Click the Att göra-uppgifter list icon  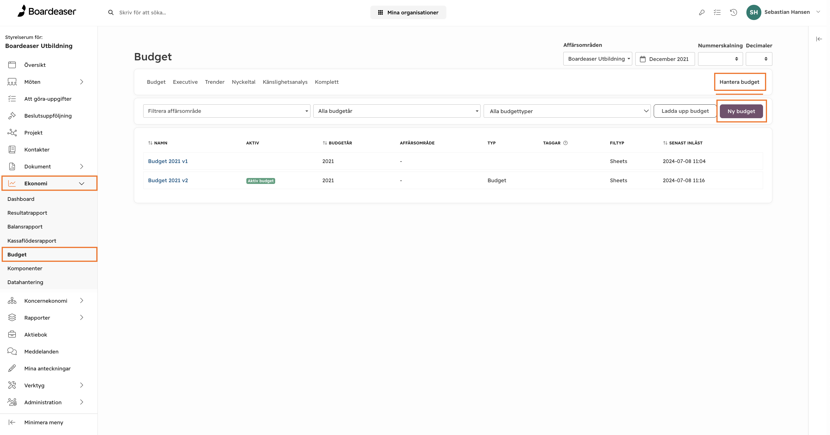[12, 99]
